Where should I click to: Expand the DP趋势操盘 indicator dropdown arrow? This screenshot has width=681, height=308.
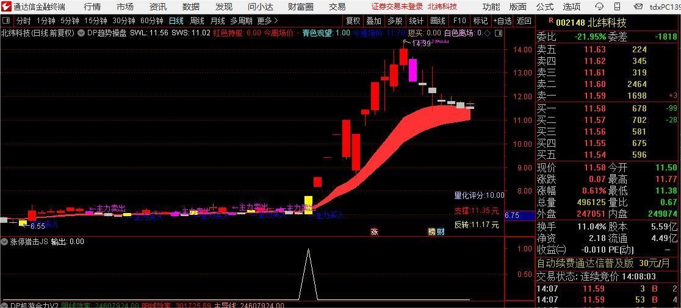pyautogui.click(x=81, y=33)
